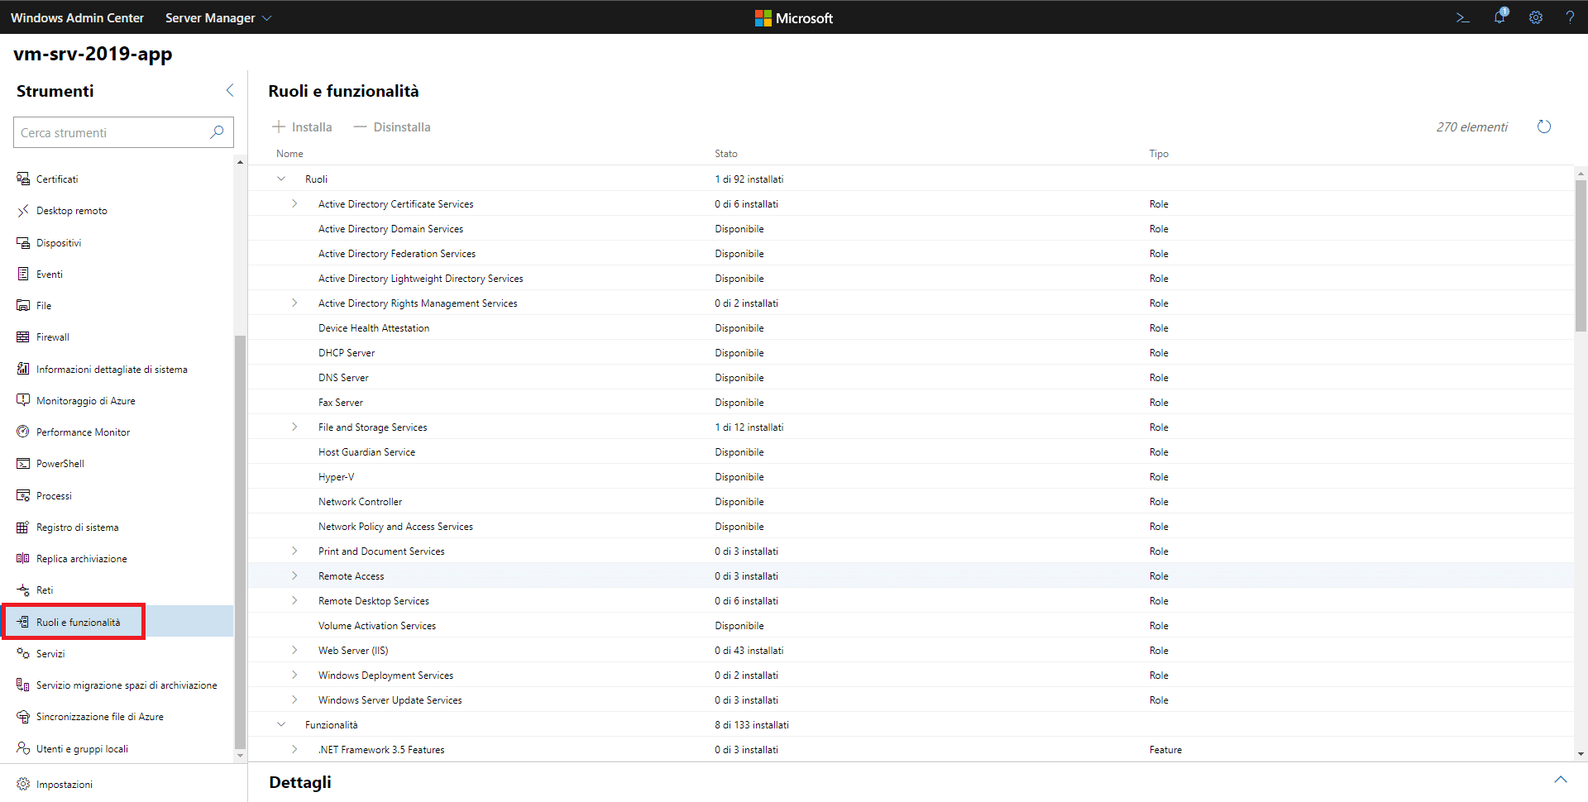
Task: Expand Active Directory Certificate Services
Action: [294, 203]
